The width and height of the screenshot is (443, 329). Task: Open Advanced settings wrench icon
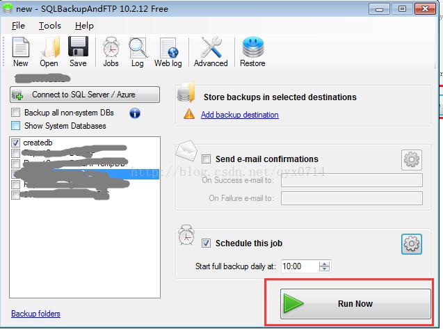[x=211, y=52]
